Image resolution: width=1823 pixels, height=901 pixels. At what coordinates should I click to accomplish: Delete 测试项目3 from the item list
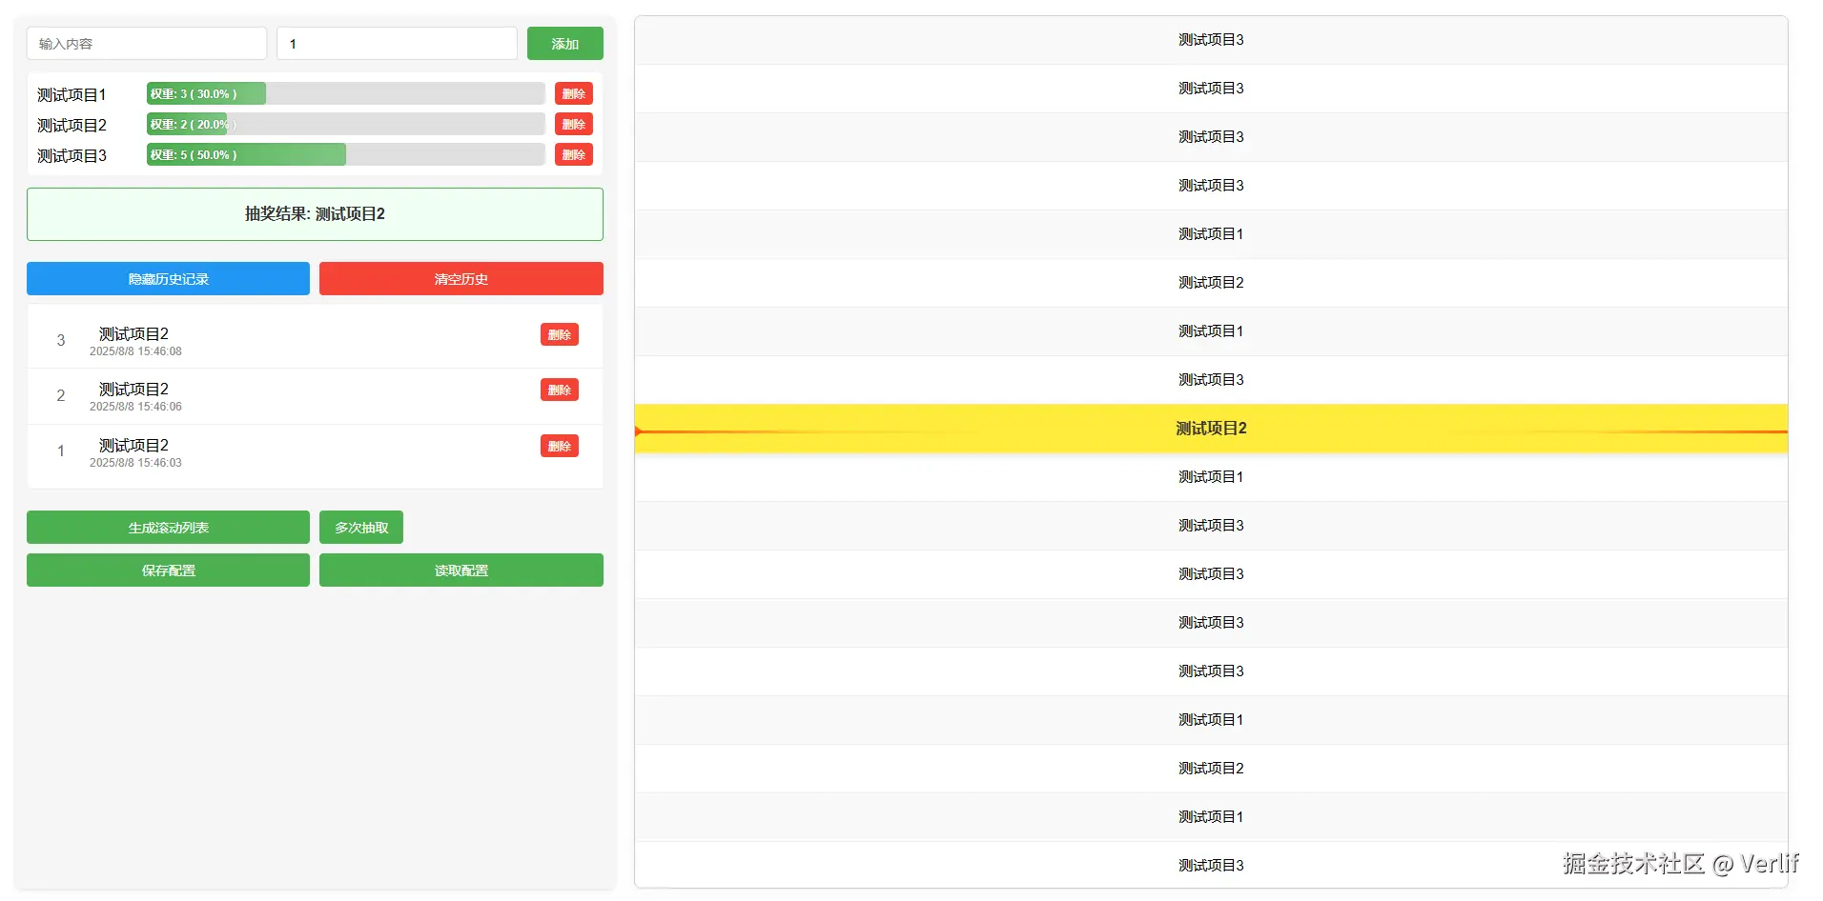coord(573,155)
